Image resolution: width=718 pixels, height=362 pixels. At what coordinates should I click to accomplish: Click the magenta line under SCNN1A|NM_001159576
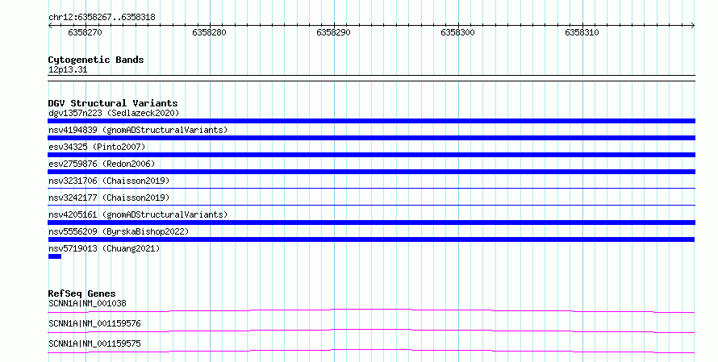[x=371, y=331]
